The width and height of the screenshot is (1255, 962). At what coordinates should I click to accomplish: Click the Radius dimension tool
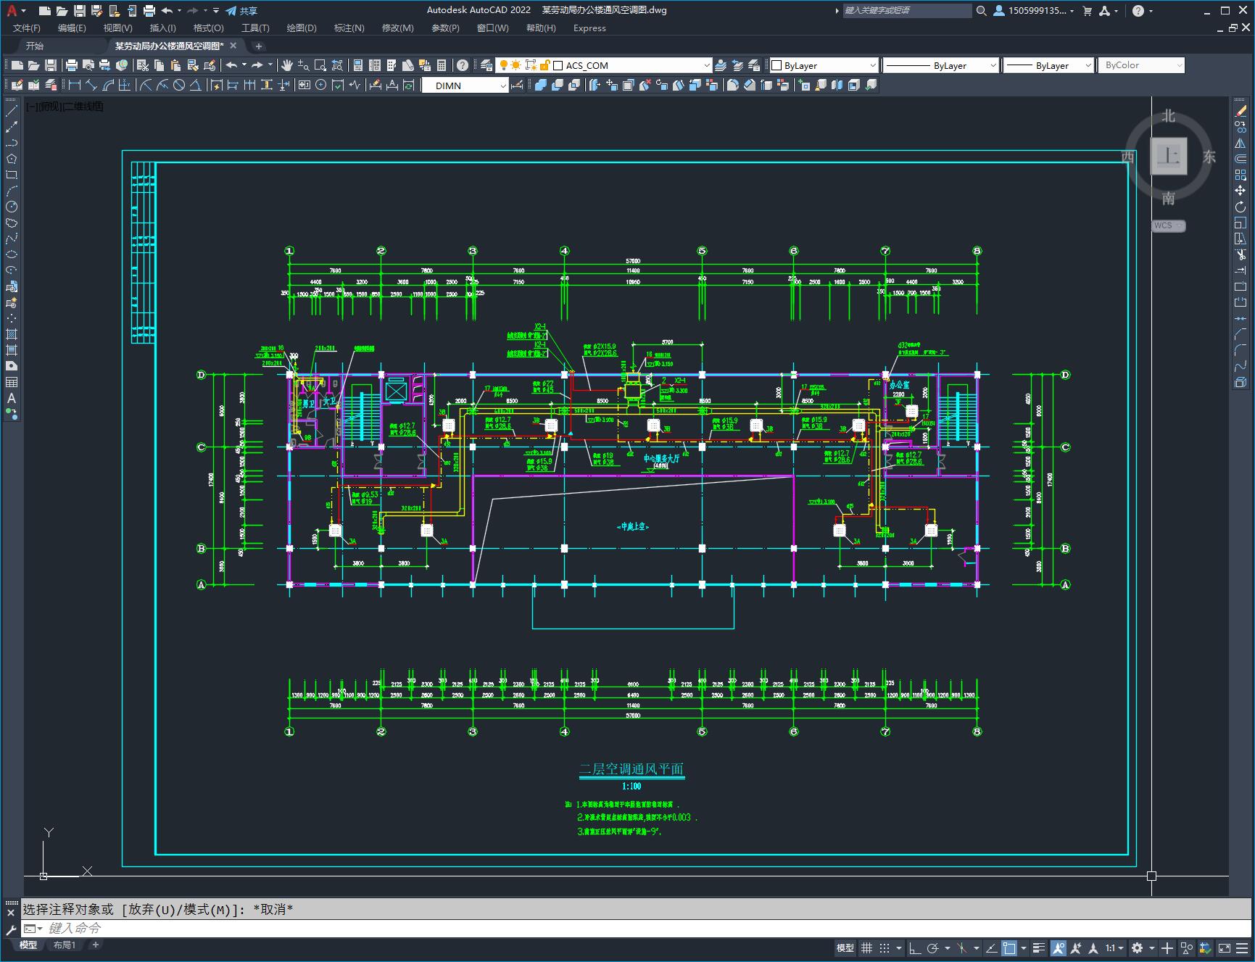145,86
